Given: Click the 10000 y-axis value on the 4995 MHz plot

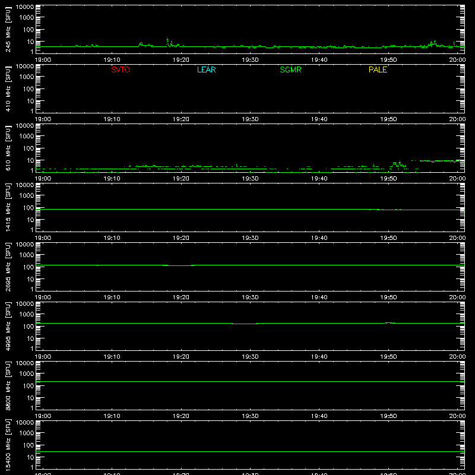Looking at the screenshot, I should tap(25, 304).
